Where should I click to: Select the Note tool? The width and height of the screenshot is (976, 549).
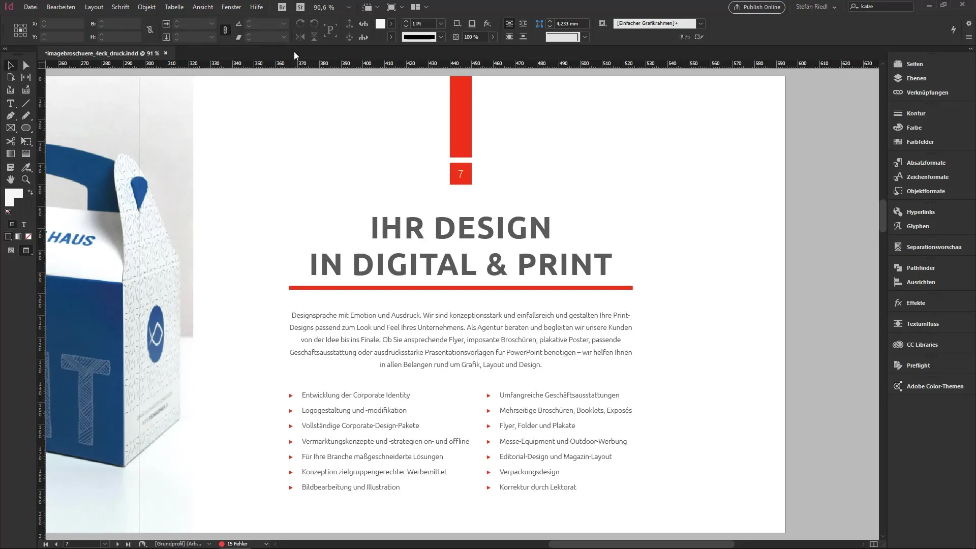coord(11,167)
